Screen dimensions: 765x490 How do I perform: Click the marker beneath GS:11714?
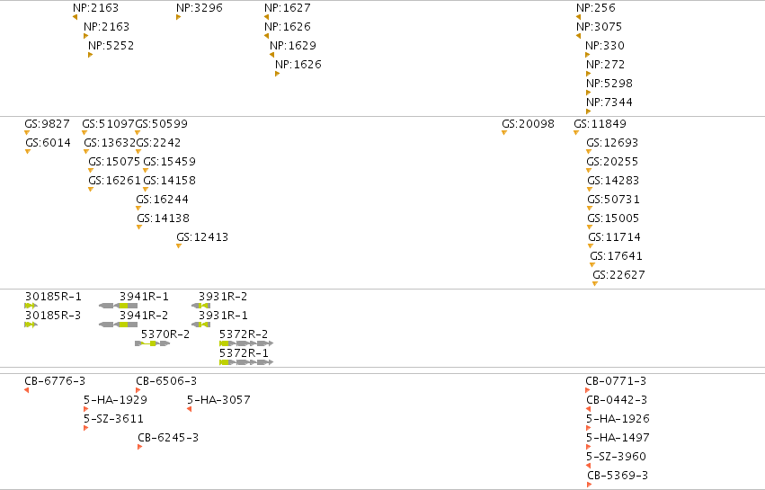tap(591, 246)
